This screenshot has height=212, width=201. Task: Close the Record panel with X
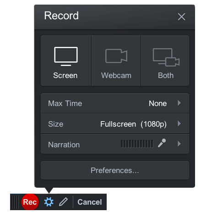pos(181,17)
